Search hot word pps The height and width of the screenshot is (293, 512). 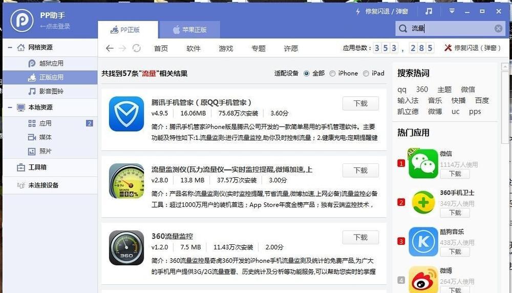click(475, 112)
